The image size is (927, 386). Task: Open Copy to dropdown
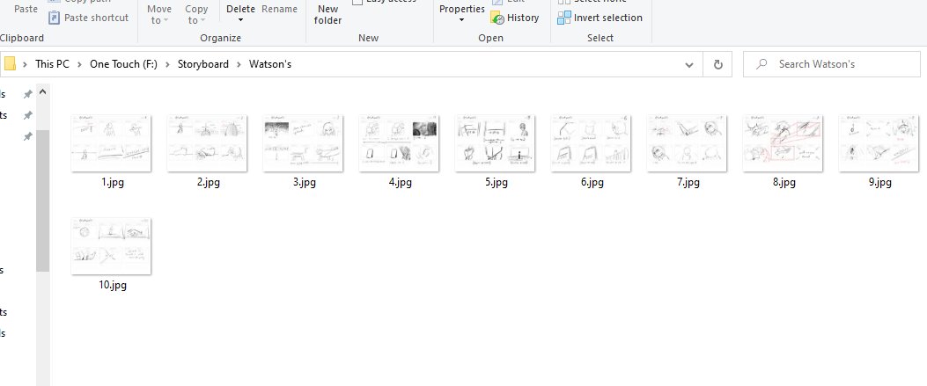[196, 15]
